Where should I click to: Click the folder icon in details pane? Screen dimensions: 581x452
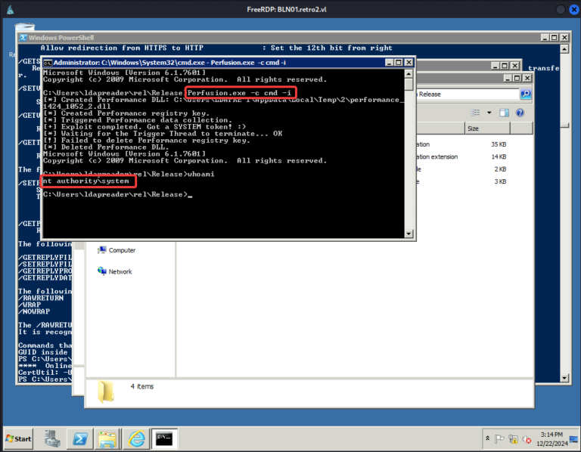click(106, 392)
